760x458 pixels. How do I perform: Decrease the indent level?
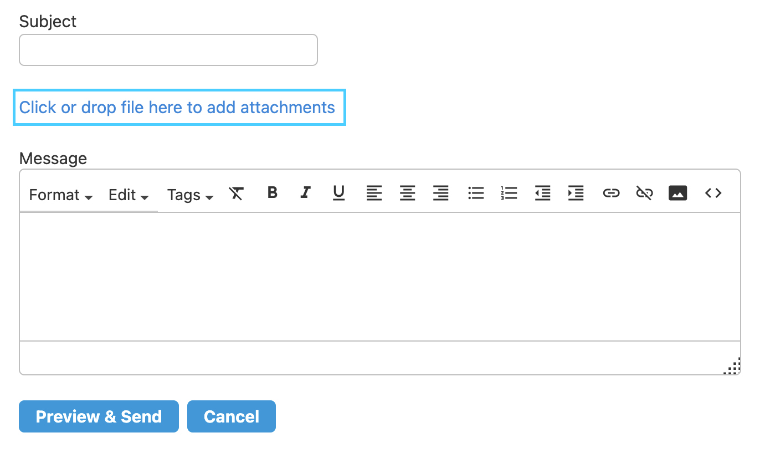coord(543,193)
